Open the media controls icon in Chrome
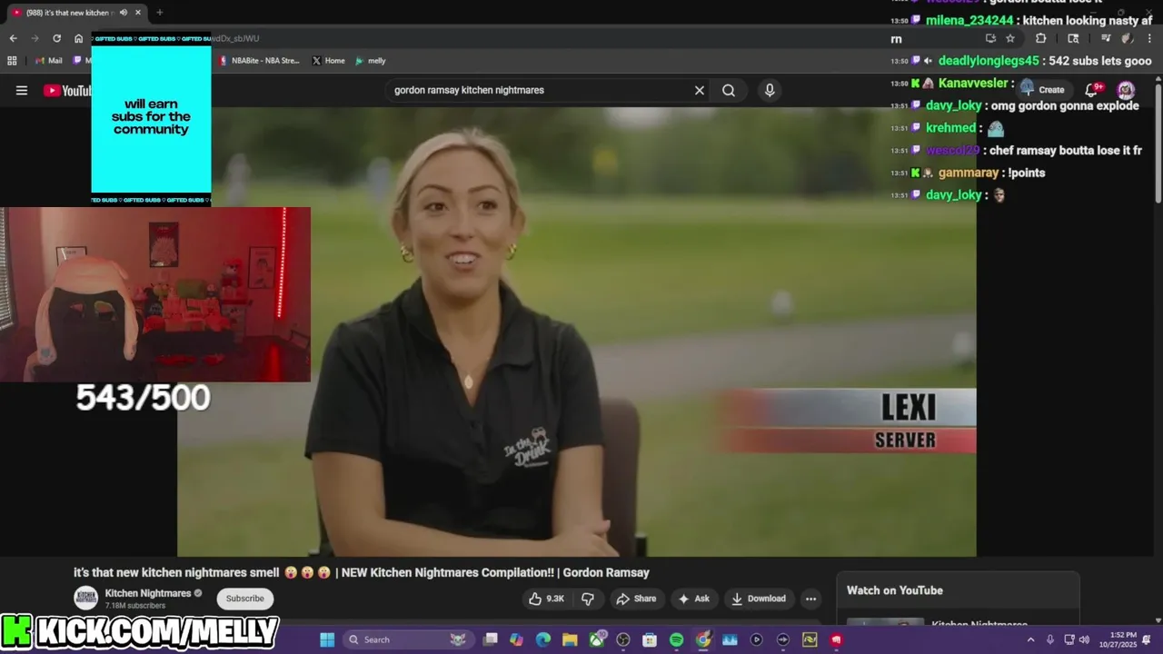1163x654 pixels. pyautogui.click(x=1106, y=38)
